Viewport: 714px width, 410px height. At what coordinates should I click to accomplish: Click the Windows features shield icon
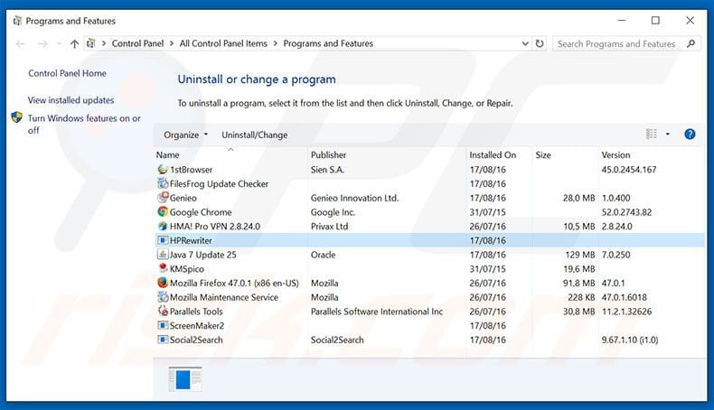point(17,117)
